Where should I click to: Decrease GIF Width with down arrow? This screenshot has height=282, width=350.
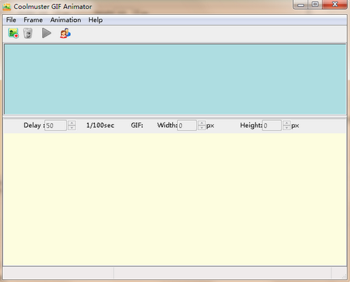click(x=202, y=128)
